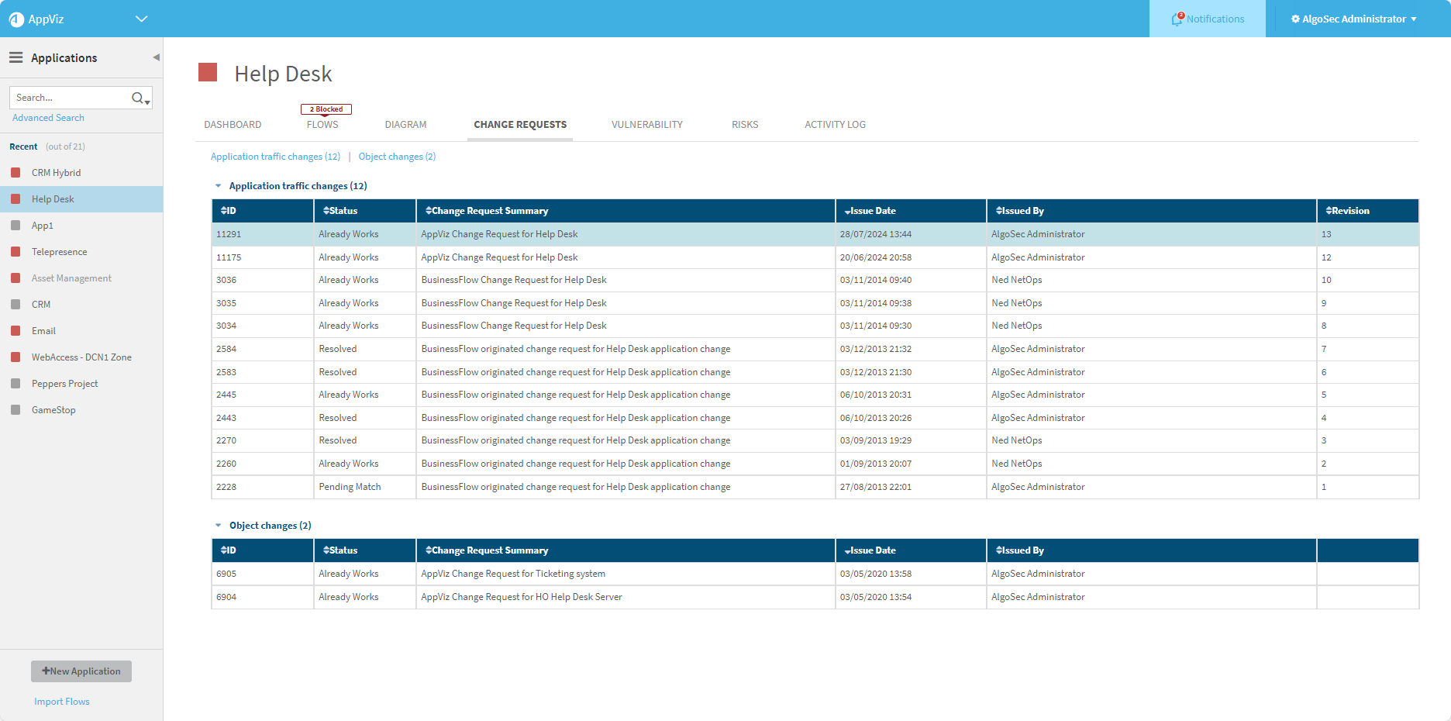Viewport: 1451px width, 721px height.
Task: Click the AppViz logo icon
Action: (x=16, y=19)
